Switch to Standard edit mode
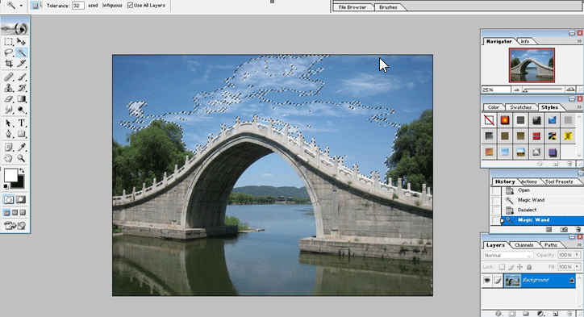The width and height of the screenshot is (584, 317). tap(9, 200)
